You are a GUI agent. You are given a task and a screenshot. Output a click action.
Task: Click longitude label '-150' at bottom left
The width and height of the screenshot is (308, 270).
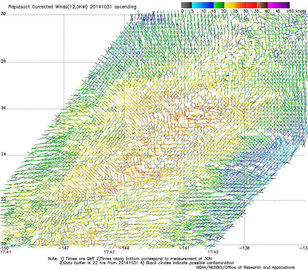tap(4, 248)
